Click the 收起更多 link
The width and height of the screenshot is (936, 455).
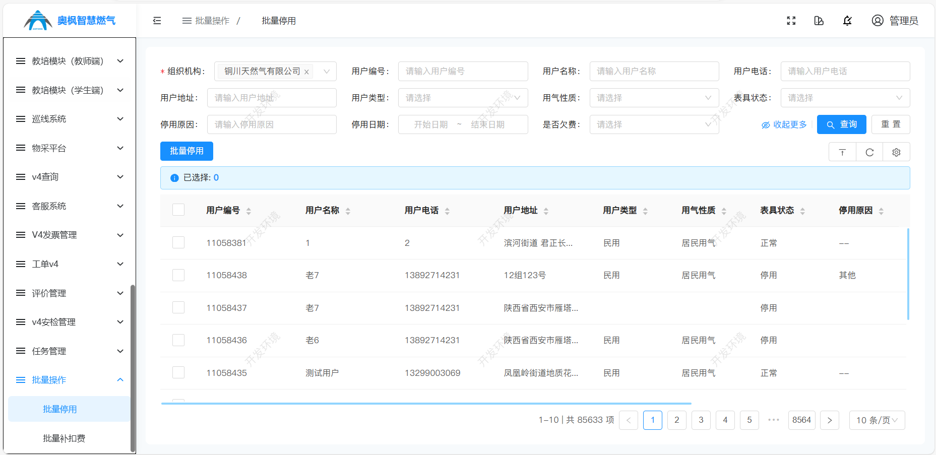coord(784,124)
